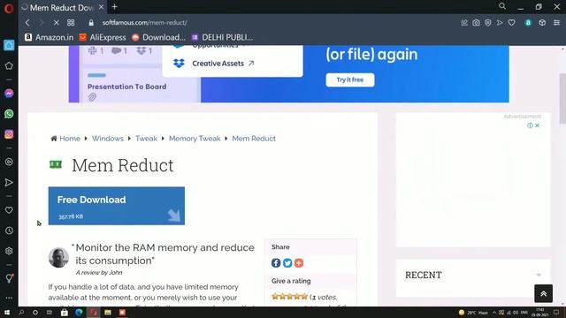This screenshot has height=318, width=566.
Task: Open Amazon.in bookmark
Action: (x=49, y=37)
